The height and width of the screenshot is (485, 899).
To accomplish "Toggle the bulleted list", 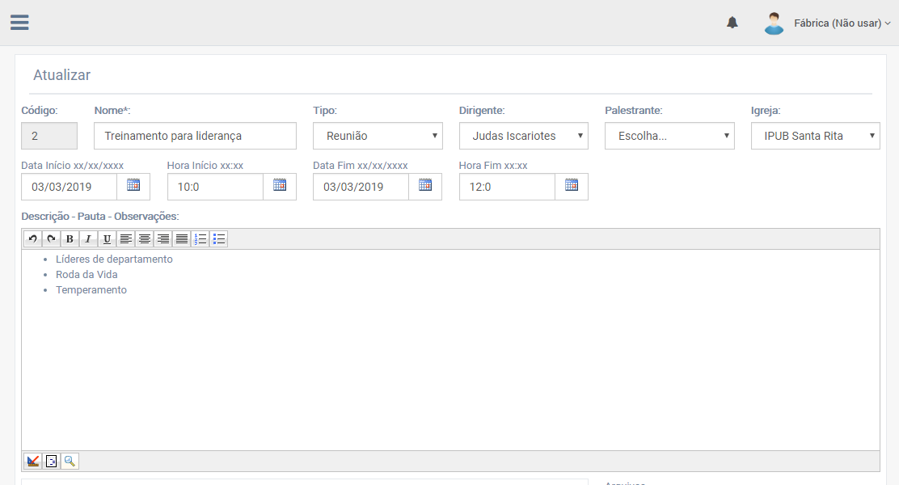I will point(218,238).
